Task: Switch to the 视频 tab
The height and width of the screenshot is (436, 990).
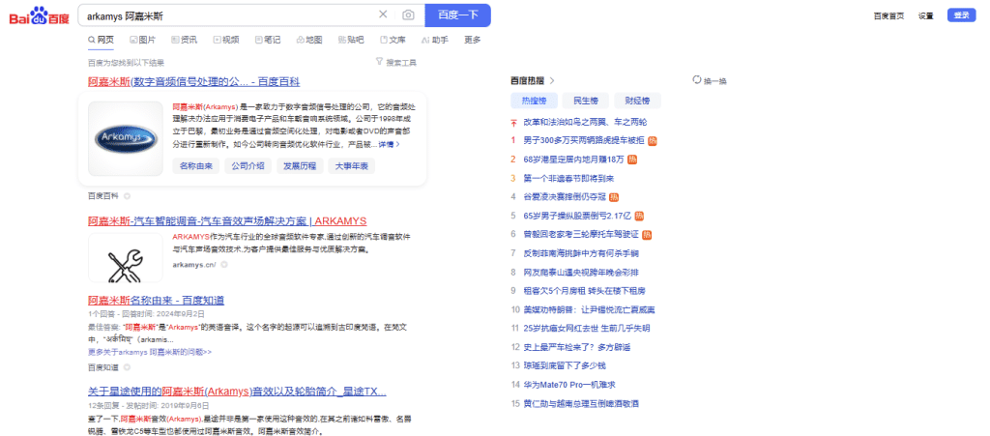Action: (x=226, y=40)
